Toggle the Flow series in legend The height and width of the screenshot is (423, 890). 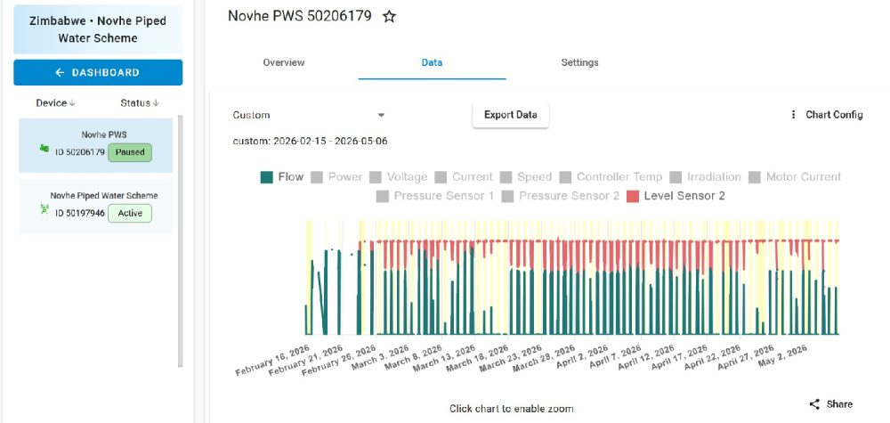pyautogui.click(x=282, y=177)
